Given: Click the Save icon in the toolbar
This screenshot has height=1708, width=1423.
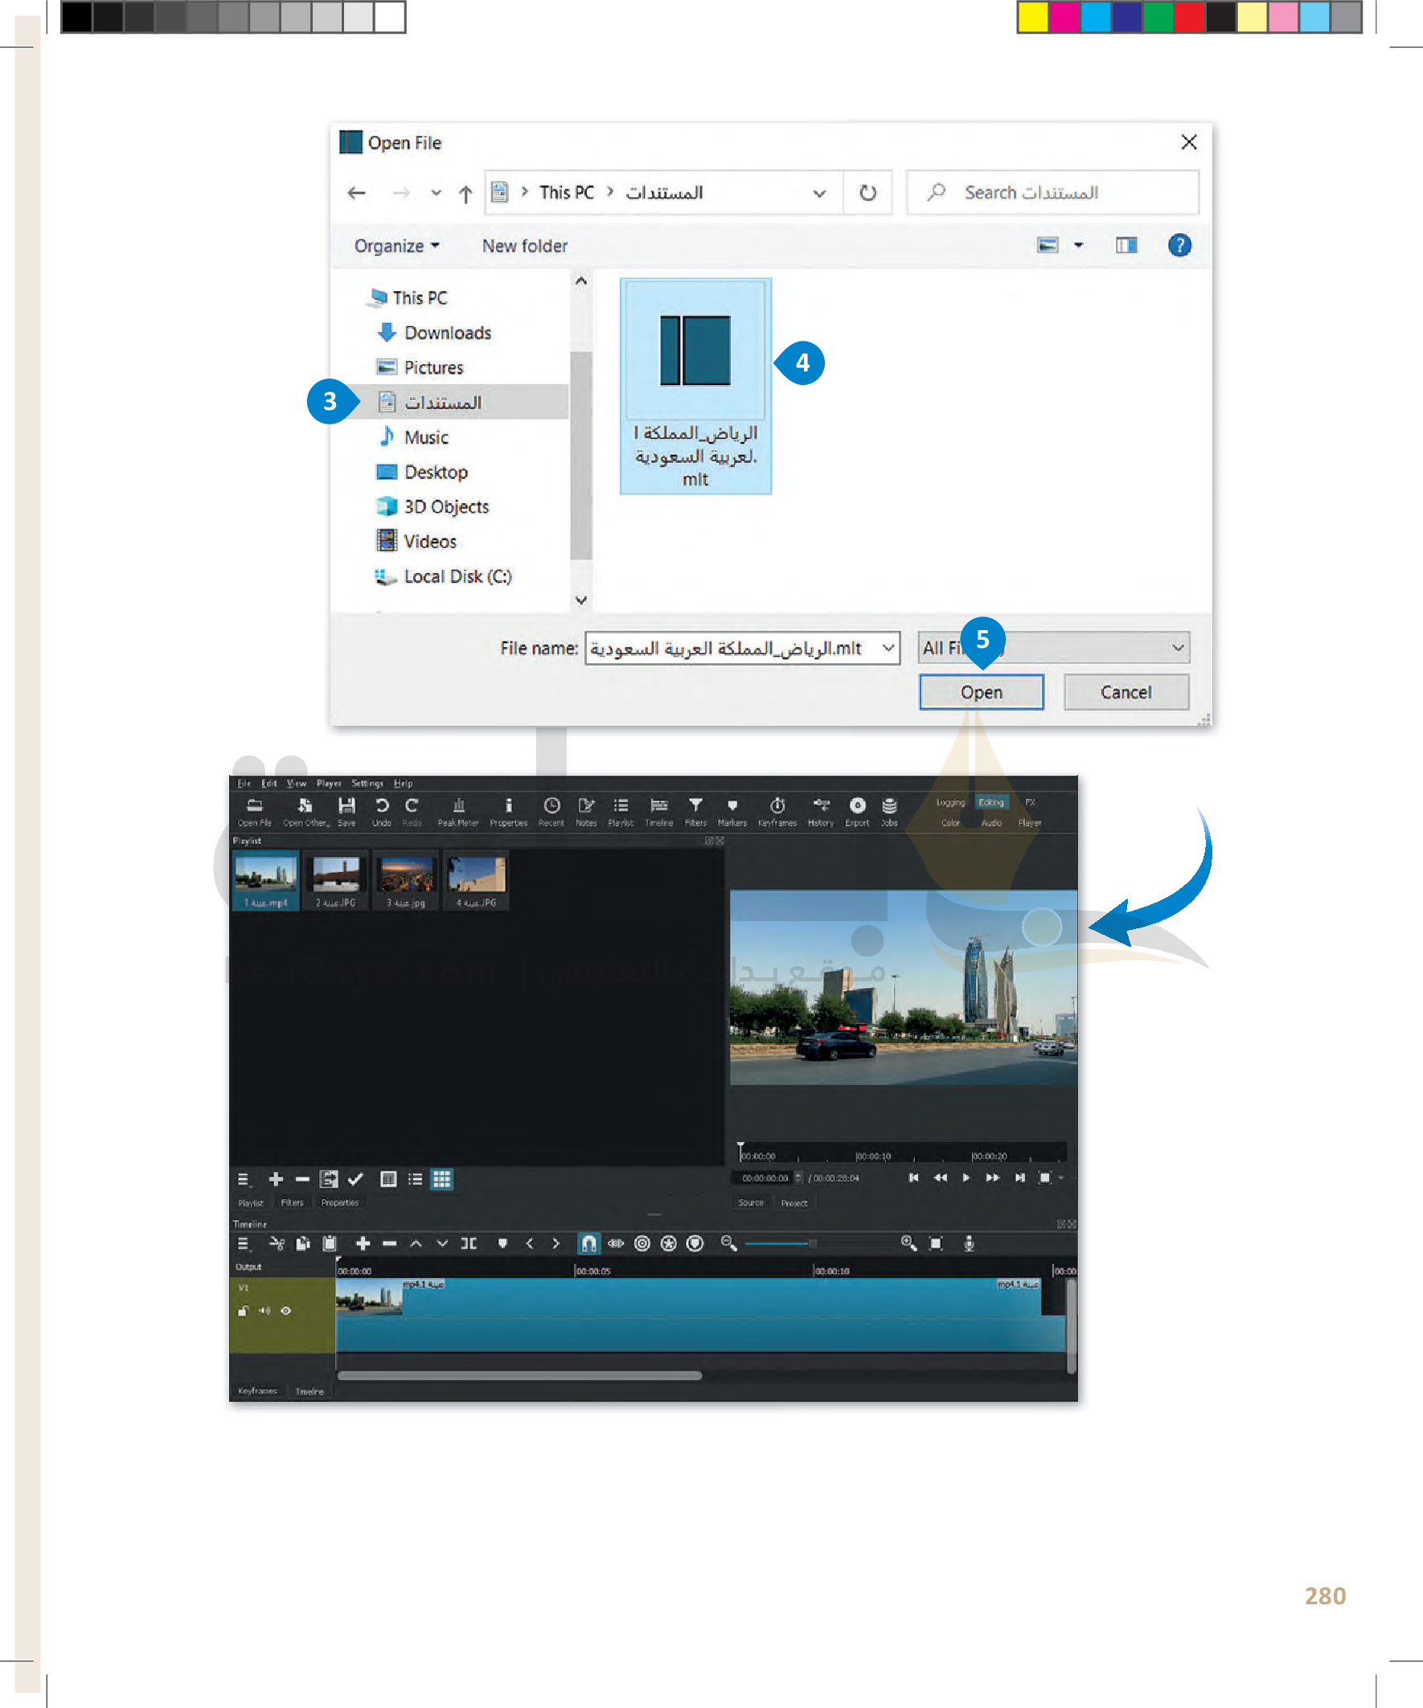Looking at the screenshot, I should (x=347, y=807).
